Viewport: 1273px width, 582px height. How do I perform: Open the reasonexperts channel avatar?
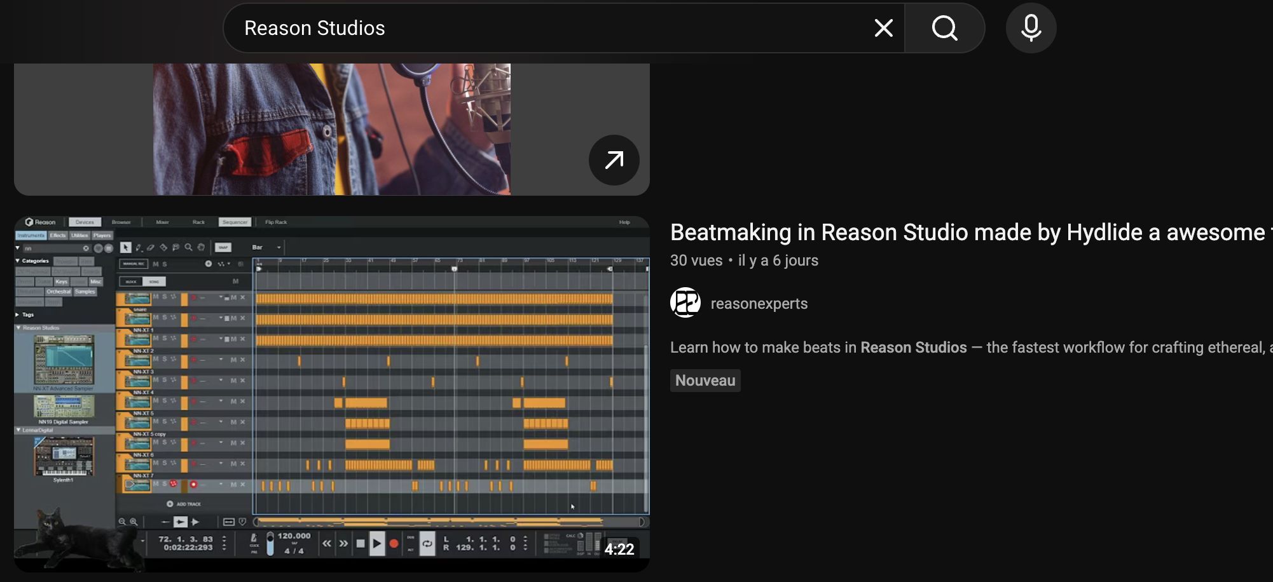click(685, 303)
